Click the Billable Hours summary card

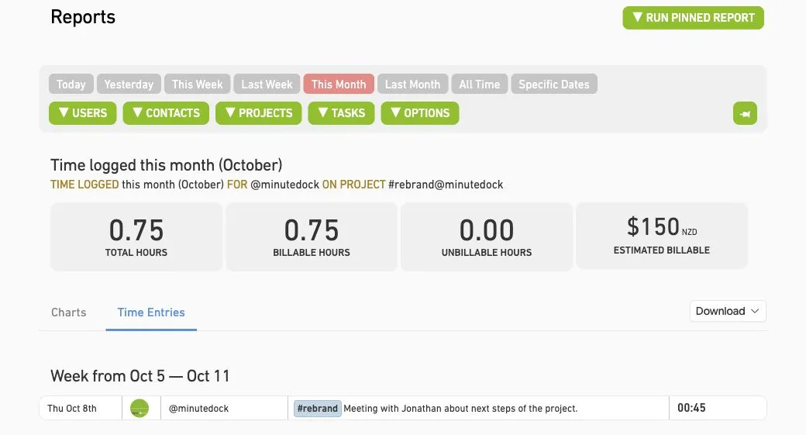(312, 236)
